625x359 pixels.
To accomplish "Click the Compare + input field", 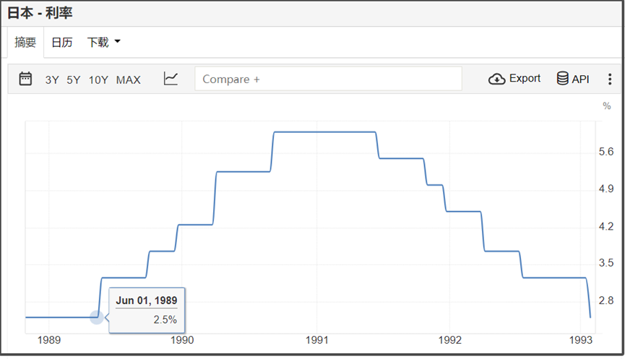I will pyautogui.click(x=328, y=79).
